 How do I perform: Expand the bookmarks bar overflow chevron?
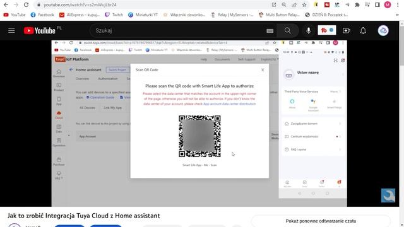397,15
